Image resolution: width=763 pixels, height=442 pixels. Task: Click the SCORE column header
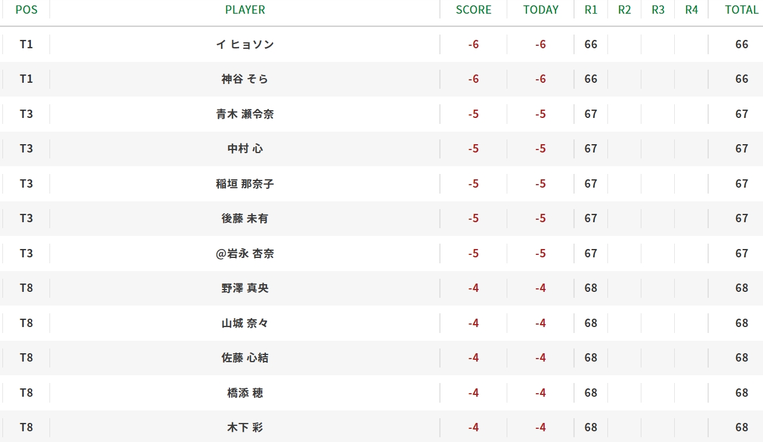click(473, 10)
